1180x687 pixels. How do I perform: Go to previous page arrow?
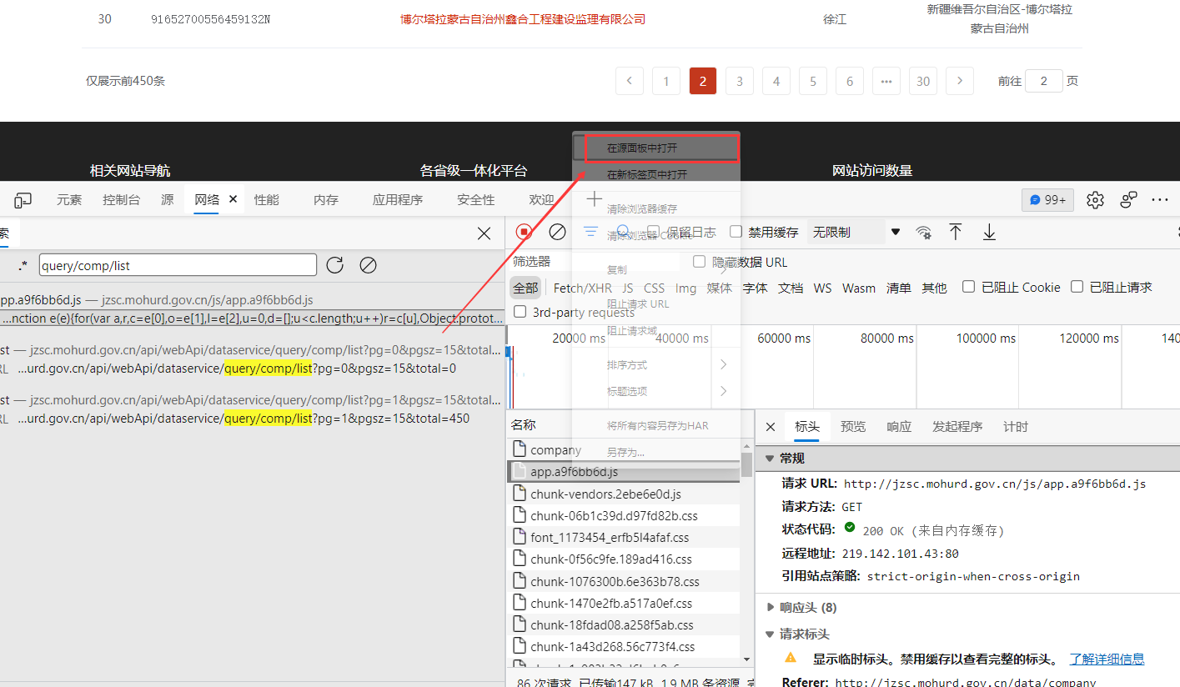[629, 81]
